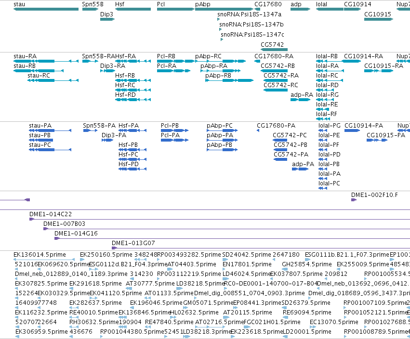Open transcript CG5742-RB
Image resolution: width=410 pixels, height=339 pixels.
(274, 71)
